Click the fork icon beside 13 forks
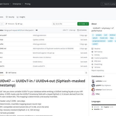116x116 pixels. (x=92, y=67)
